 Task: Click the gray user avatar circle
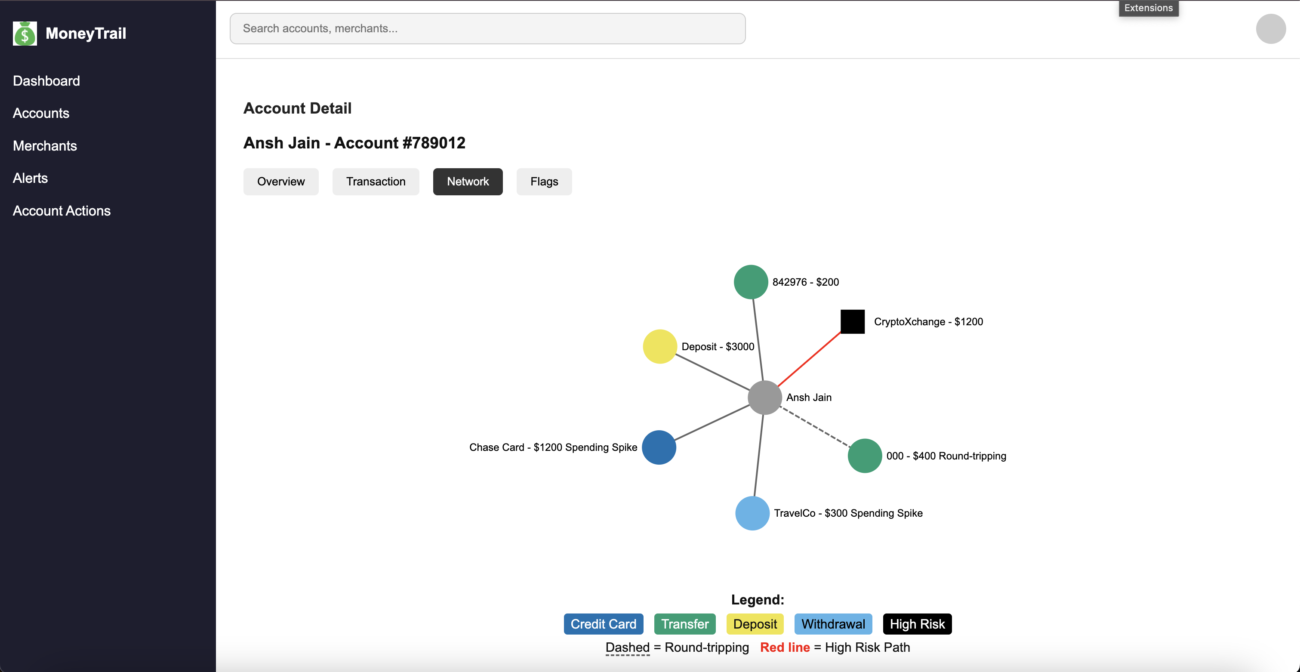(x=1270, y=29)
